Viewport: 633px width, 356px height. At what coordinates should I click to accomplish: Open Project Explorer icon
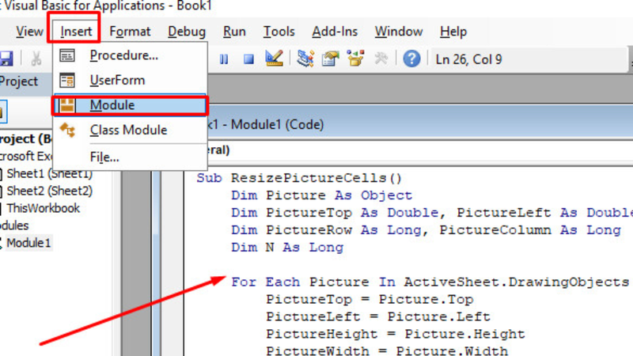[x=305, y=59]
